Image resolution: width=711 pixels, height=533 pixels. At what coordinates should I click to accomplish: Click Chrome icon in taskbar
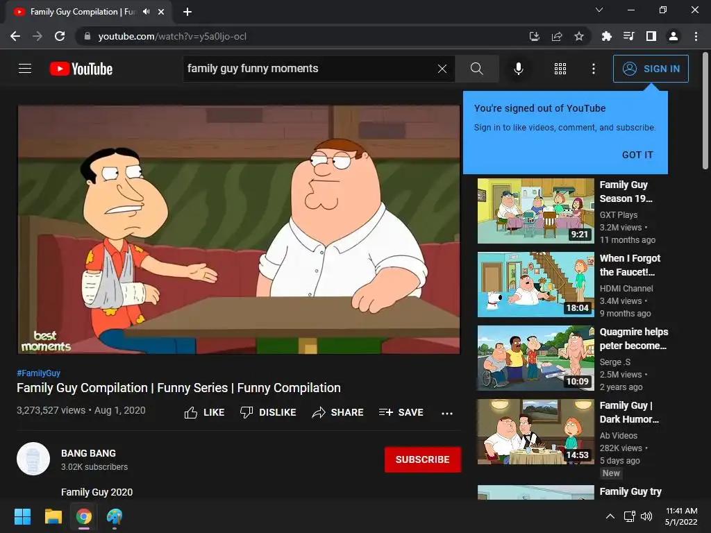84,516
